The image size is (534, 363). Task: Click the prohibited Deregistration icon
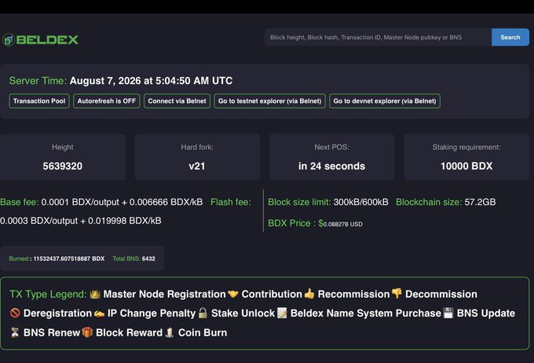[15, 313]
